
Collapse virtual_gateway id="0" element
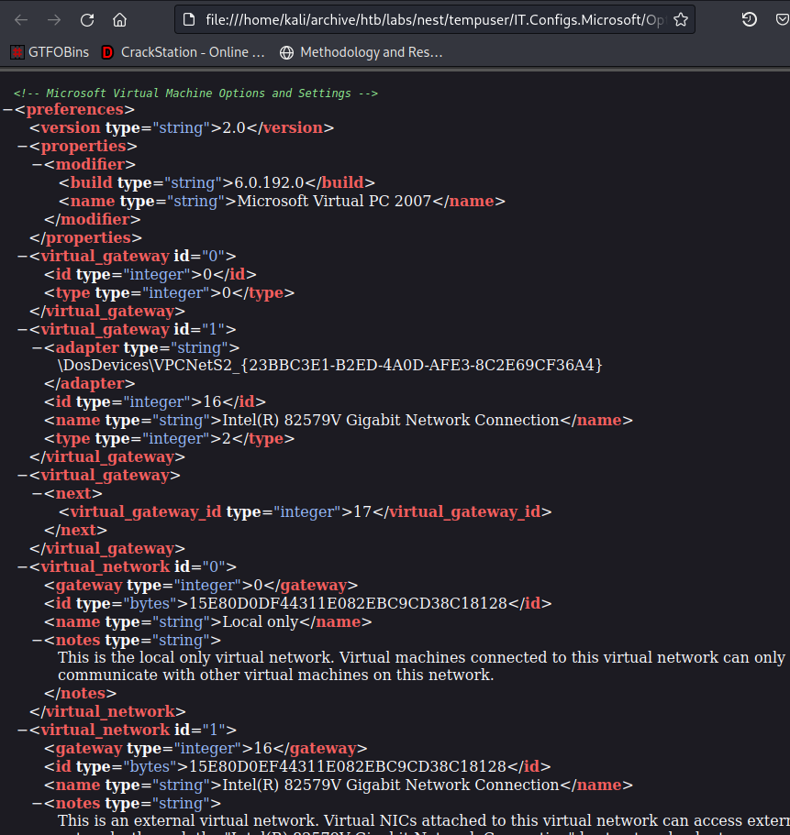tap(22, 257)
